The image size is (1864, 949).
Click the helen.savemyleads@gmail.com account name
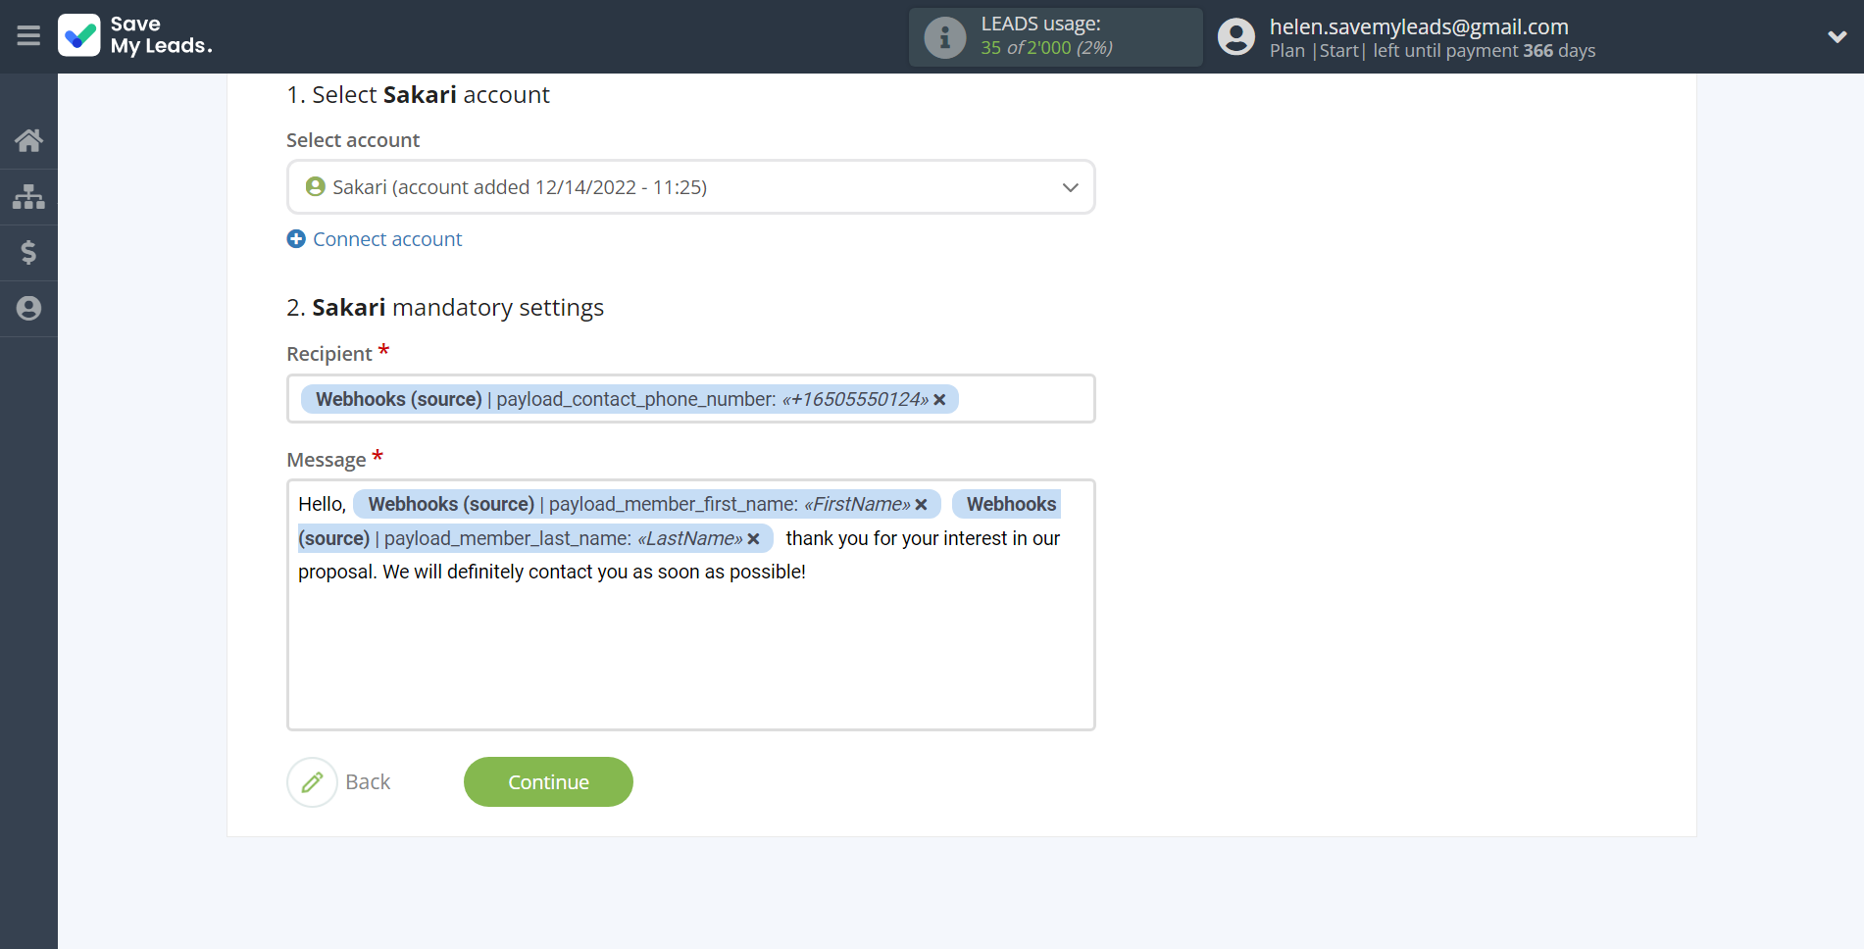1418,26
